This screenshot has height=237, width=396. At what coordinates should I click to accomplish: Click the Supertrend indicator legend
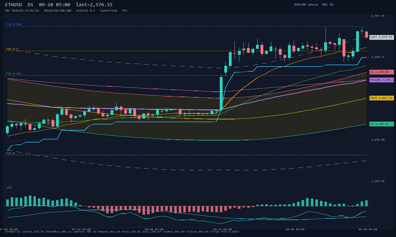coord(109,11)
